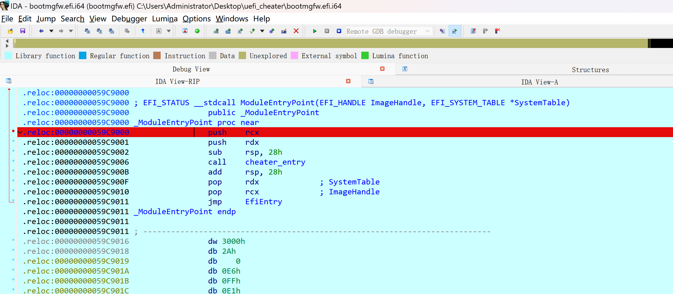Image resolution: width=673 pixels, height=294 pixels.
Task: Click the Lumina function green swatch
Action: [x=365, y=55]
